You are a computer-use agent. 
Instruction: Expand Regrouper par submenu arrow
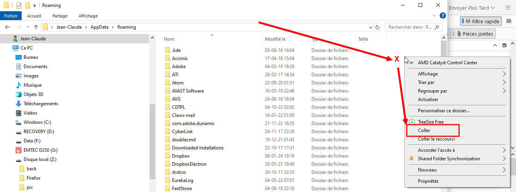coord(504,91)
